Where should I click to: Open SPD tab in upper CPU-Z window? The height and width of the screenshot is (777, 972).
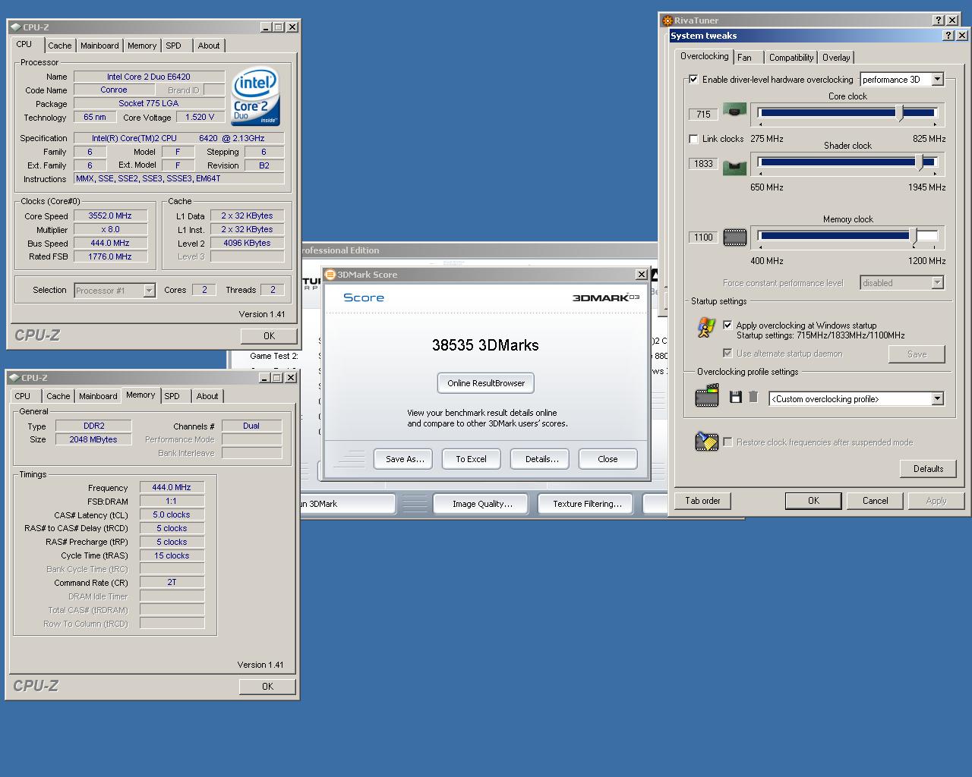[174, 46]
